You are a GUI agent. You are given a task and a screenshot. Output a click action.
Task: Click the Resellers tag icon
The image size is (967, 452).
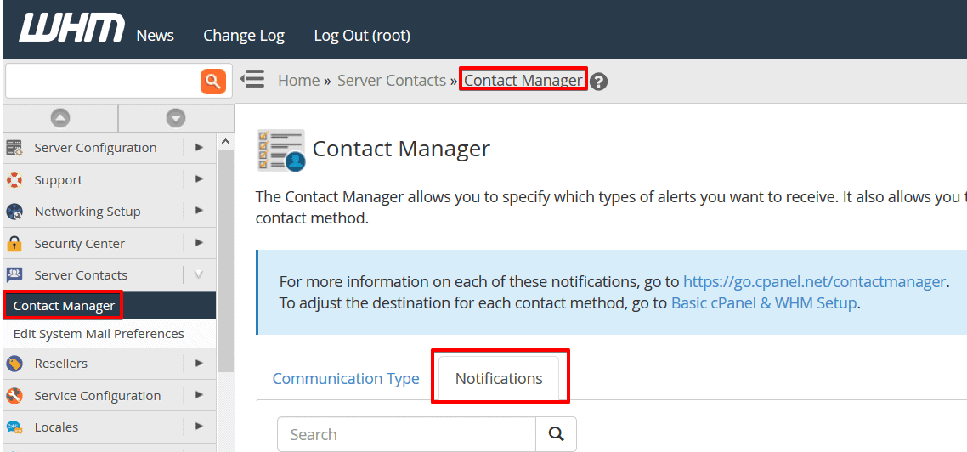tap(14, 364)
